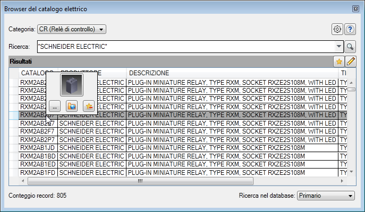Open the Categoria dropdown
Viewport: 365px width, 212px height.
coord(72,29)
